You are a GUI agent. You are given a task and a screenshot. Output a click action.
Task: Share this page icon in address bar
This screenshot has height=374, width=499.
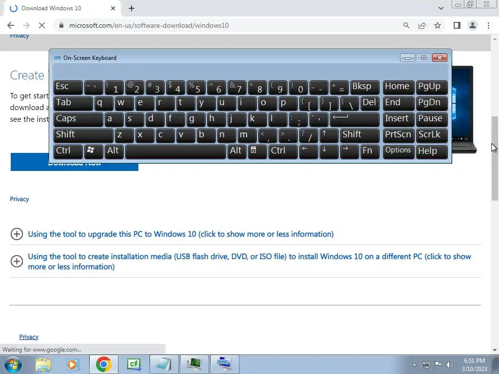click(x=422, y=25)
